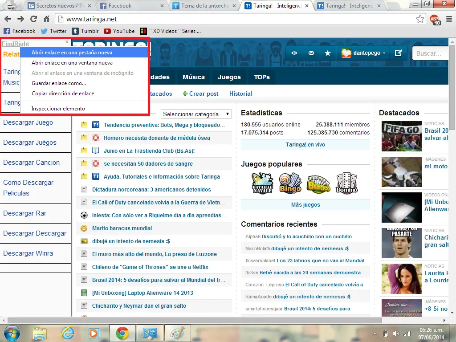
Task: Open the Bataille Navale game icon
Action: [262, 183]
